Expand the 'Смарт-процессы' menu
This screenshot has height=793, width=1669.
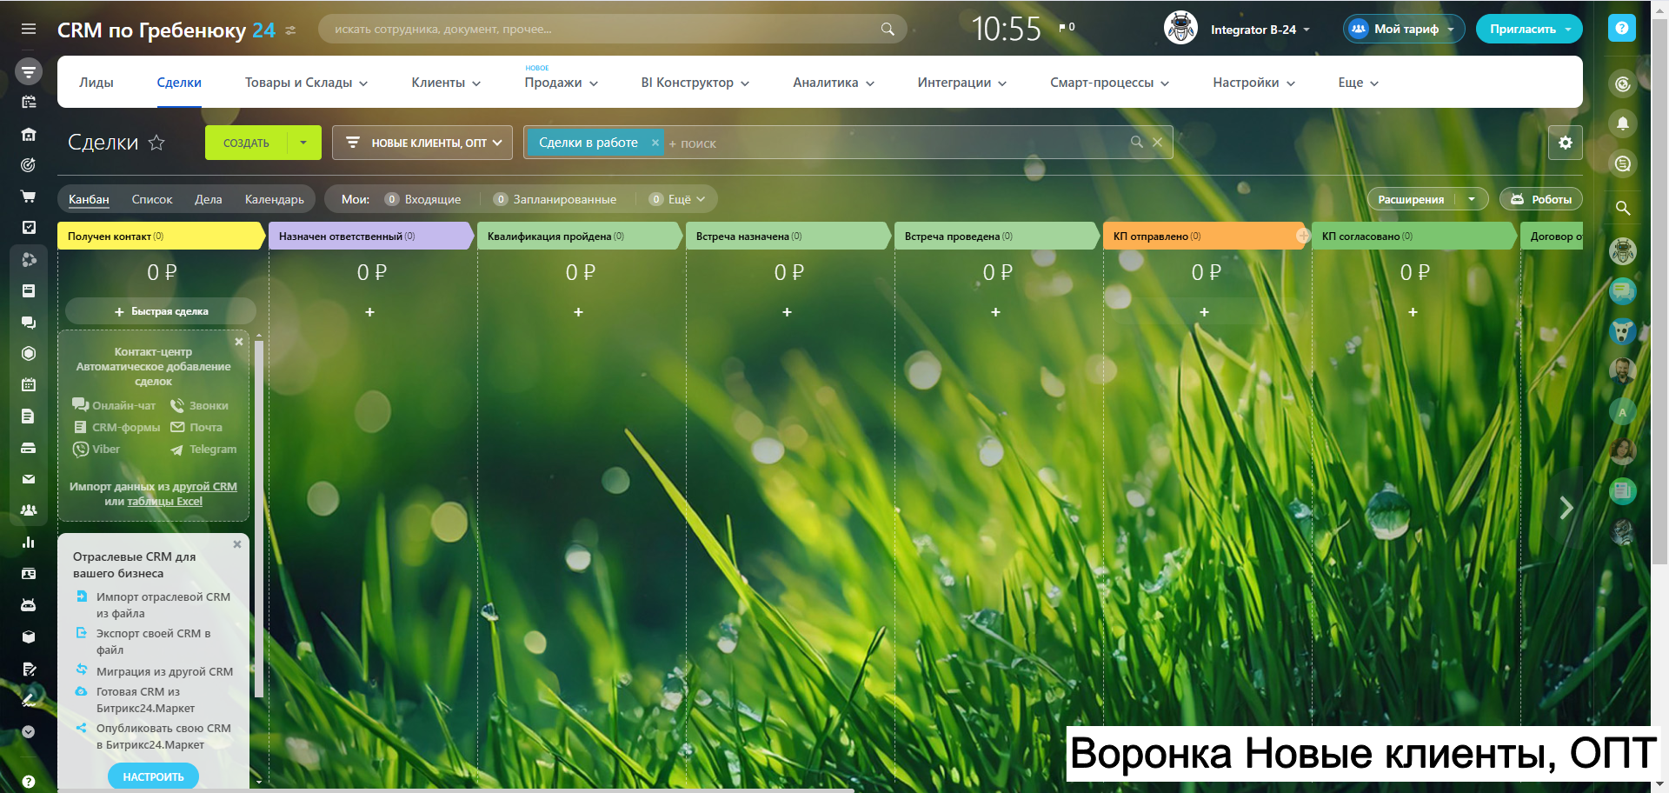tap(1109, 83)
